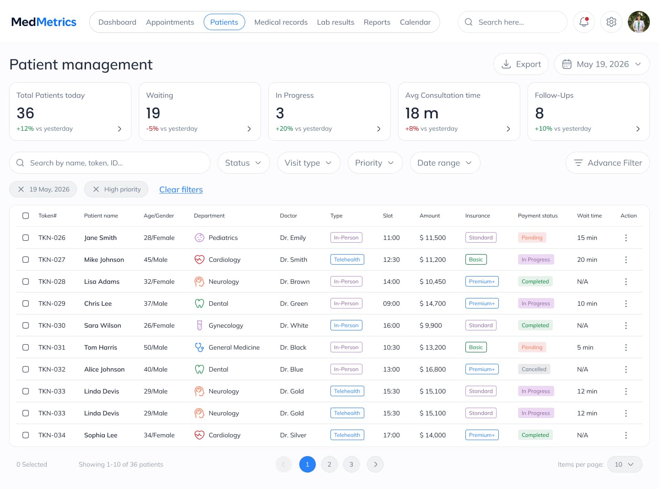The width and height of the screenshot is (659, 489).
Task: Click the stethoscope icon for Tom Harris
Action: [199, 347]
